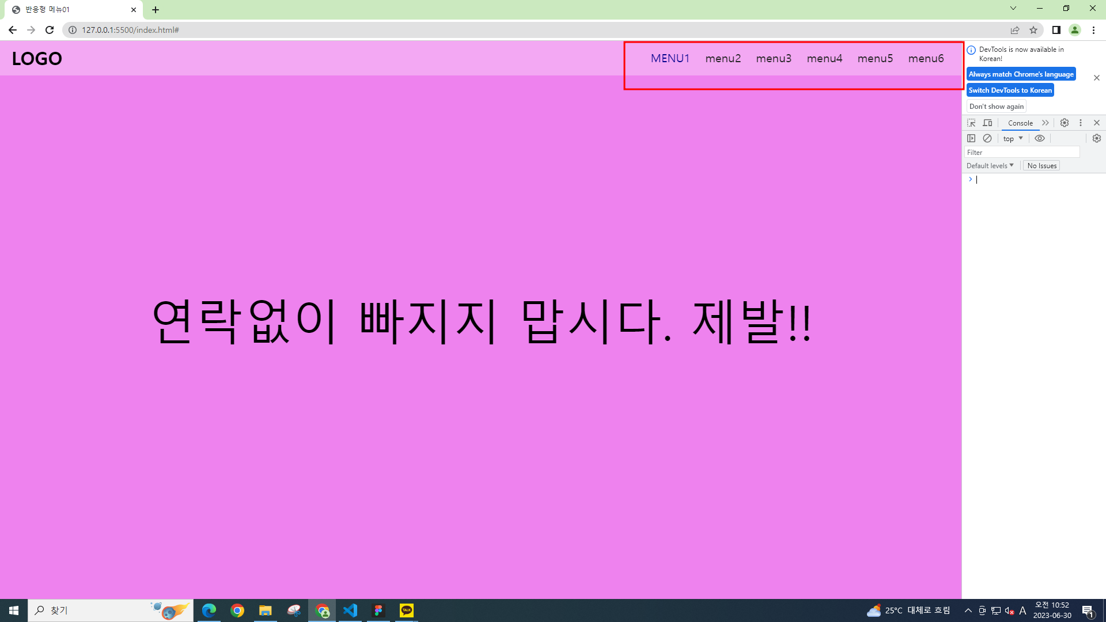Open the console settings gear

[x=1096, y=138]
